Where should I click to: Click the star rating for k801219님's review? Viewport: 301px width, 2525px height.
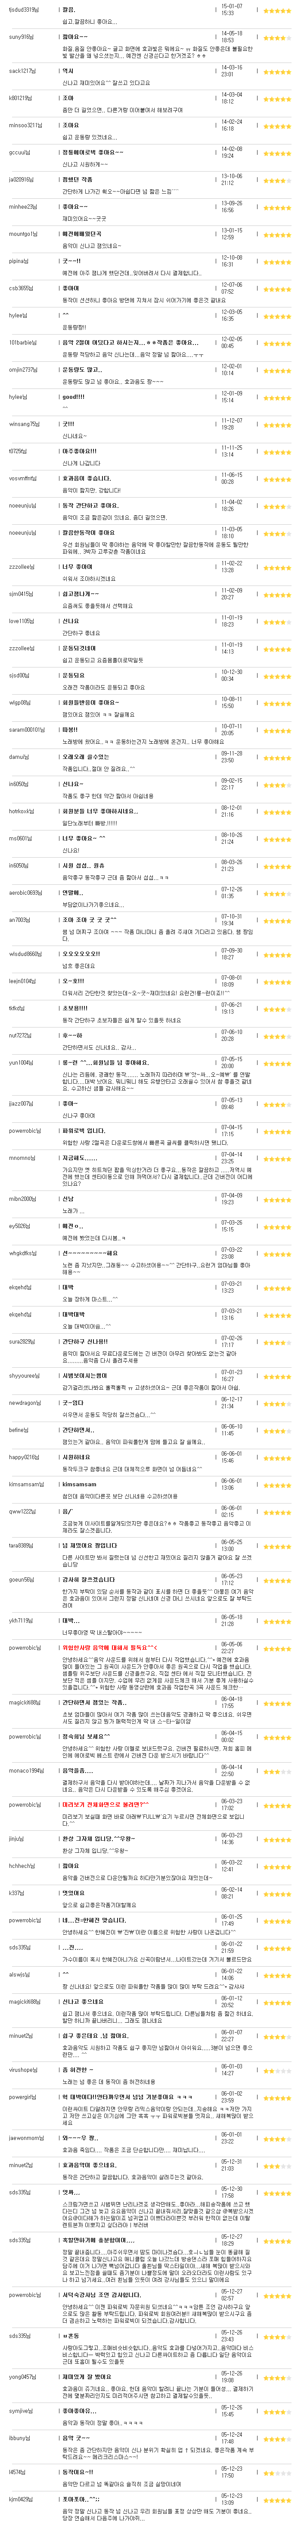point(277,99)
